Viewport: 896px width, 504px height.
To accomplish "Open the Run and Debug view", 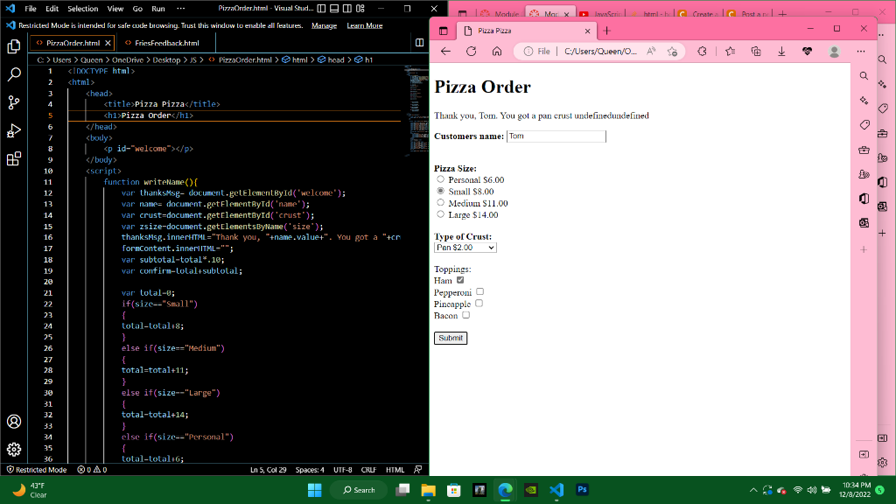I will click(x=13, y=131).
